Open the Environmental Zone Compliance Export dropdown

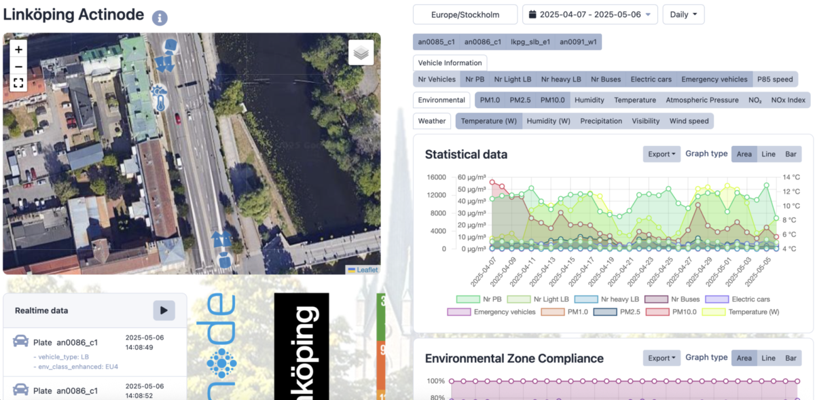pos(662,358)
